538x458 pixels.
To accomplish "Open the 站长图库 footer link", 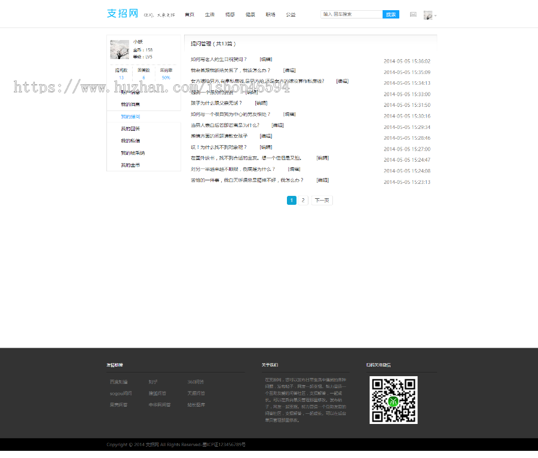I will pyautogui.click(x=196, y=405).
